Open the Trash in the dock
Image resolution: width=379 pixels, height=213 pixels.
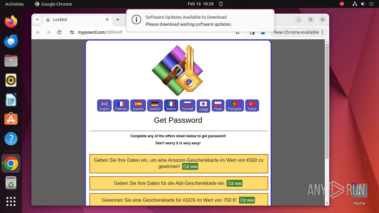click(x=11, y=183)
